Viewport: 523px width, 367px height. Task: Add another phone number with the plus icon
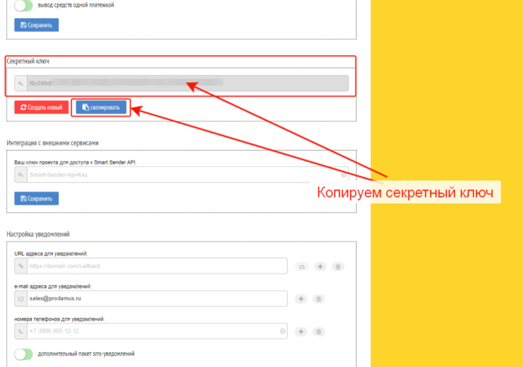click(301, 331)
